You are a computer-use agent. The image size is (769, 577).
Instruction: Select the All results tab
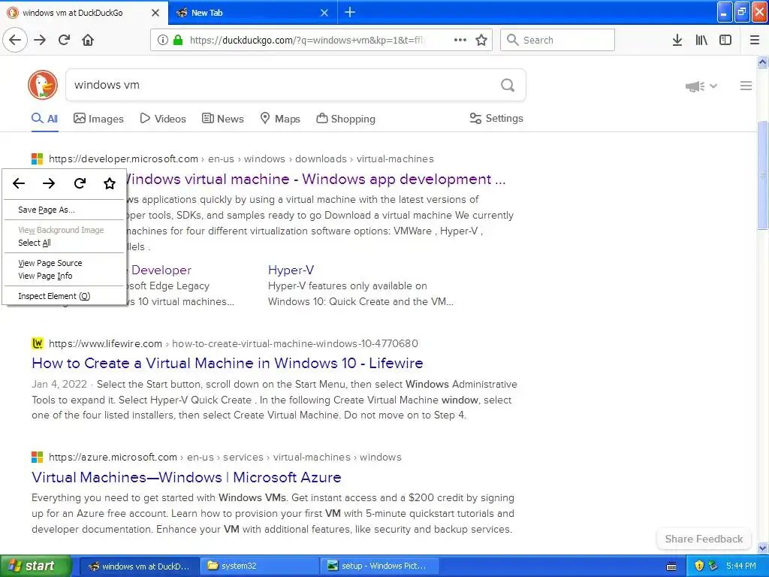[44, 119]
